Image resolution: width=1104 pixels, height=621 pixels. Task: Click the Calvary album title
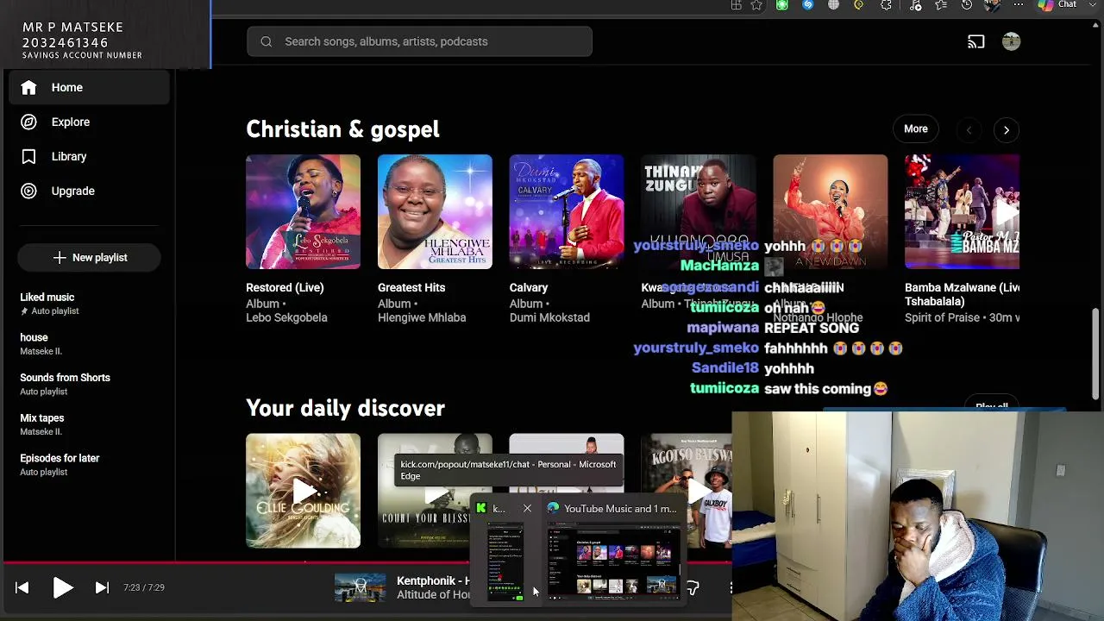[529, 287]
